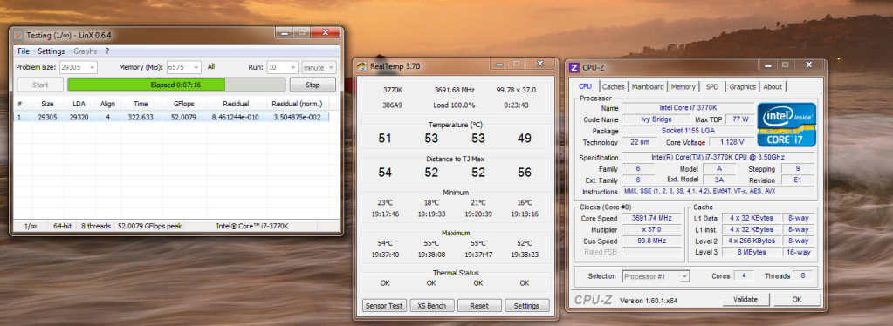
Task: Switch to the SPD tab in CPU-Z
Action: click(x=712, y=86)
